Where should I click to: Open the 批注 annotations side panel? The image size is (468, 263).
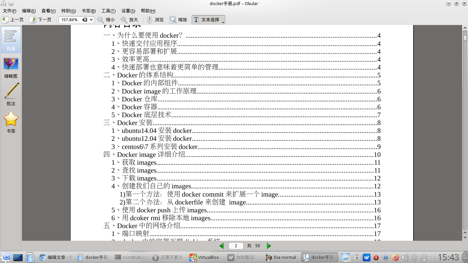11,95
